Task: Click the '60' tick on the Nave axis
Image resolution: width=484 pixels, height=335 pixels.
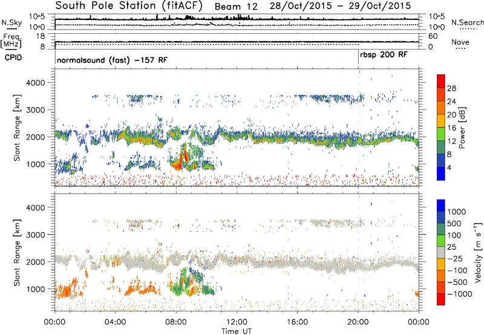Action: pos(433,36)
